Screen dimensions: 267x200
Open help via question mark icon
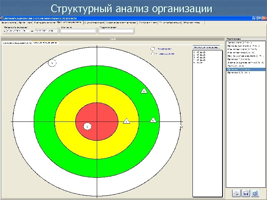coord(255,193)
